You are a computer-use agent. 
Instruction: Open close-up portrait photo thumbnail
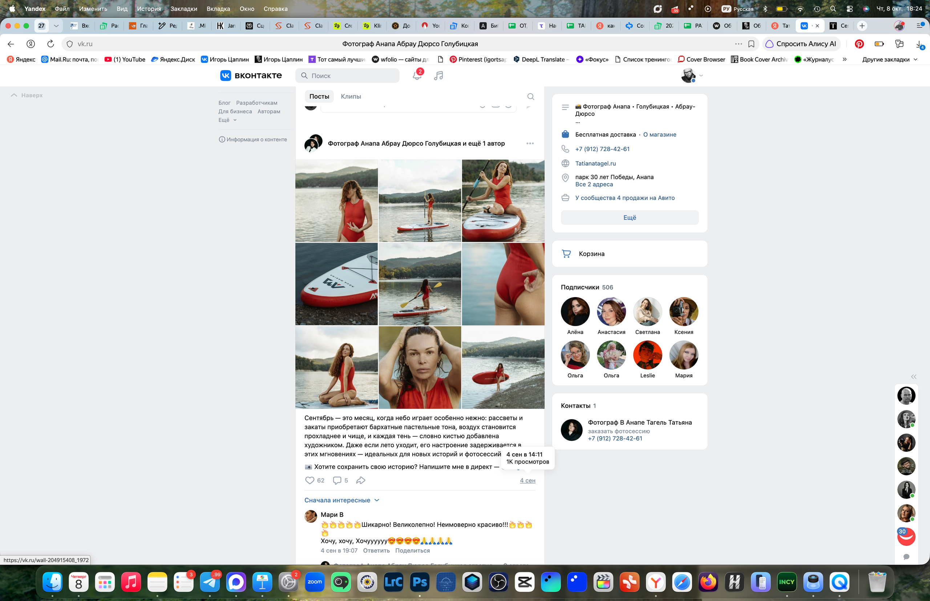tap(420, 367)
